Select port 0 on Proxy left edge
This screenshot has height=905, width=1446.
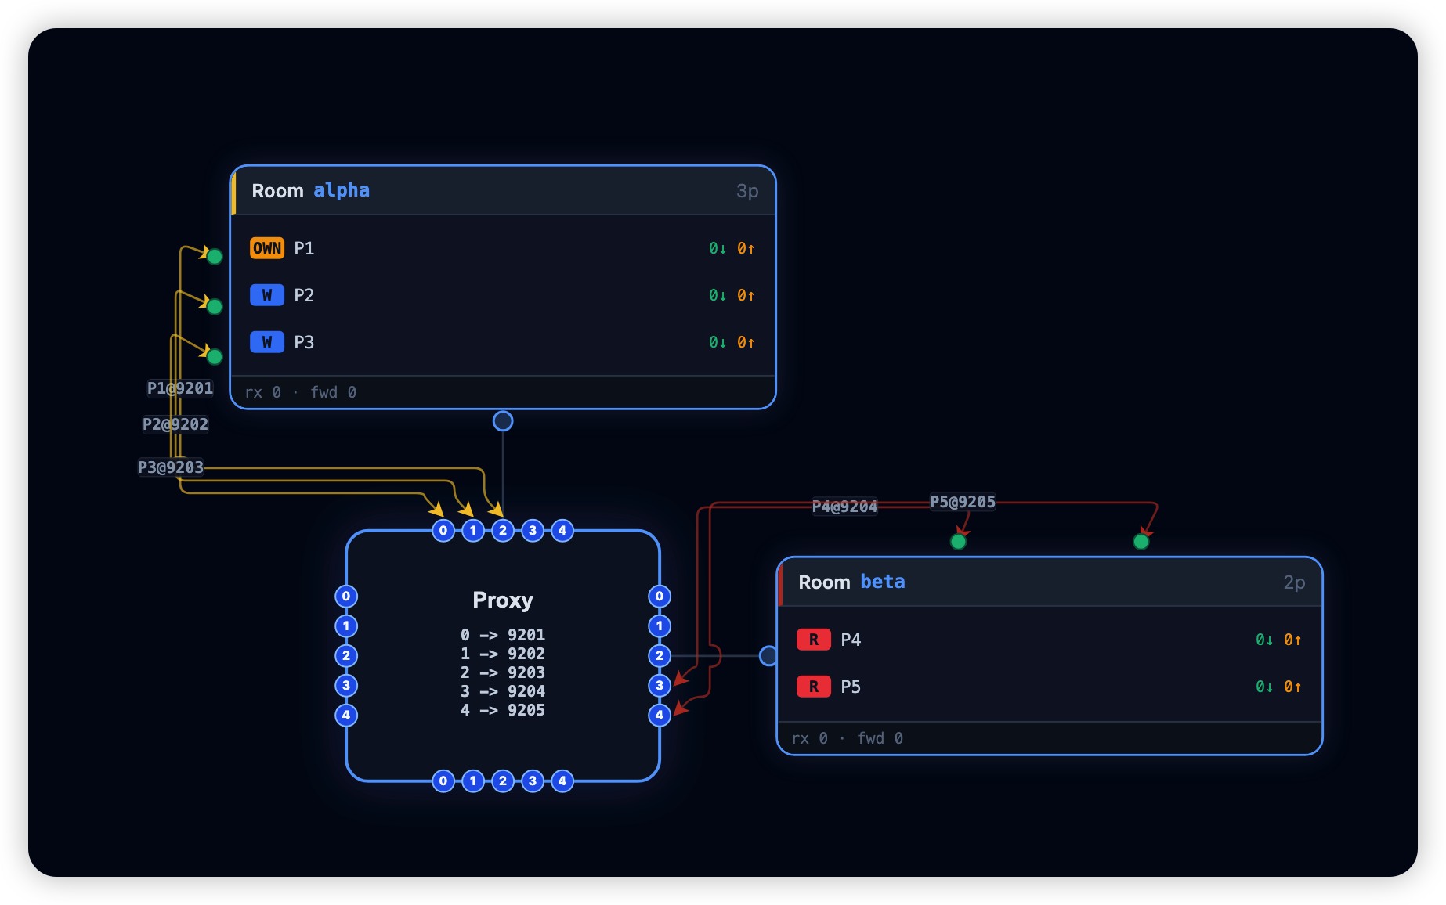click(x=346, y=597)
